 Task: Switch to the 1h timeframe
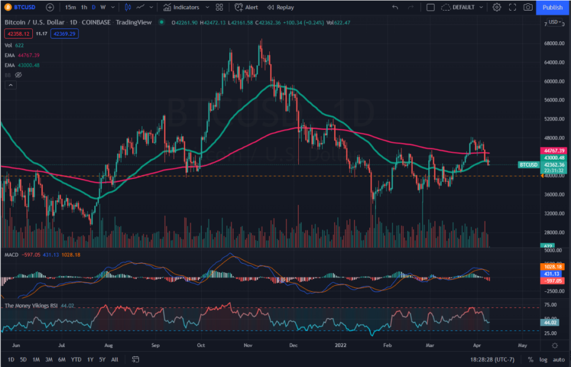point(84,7)
